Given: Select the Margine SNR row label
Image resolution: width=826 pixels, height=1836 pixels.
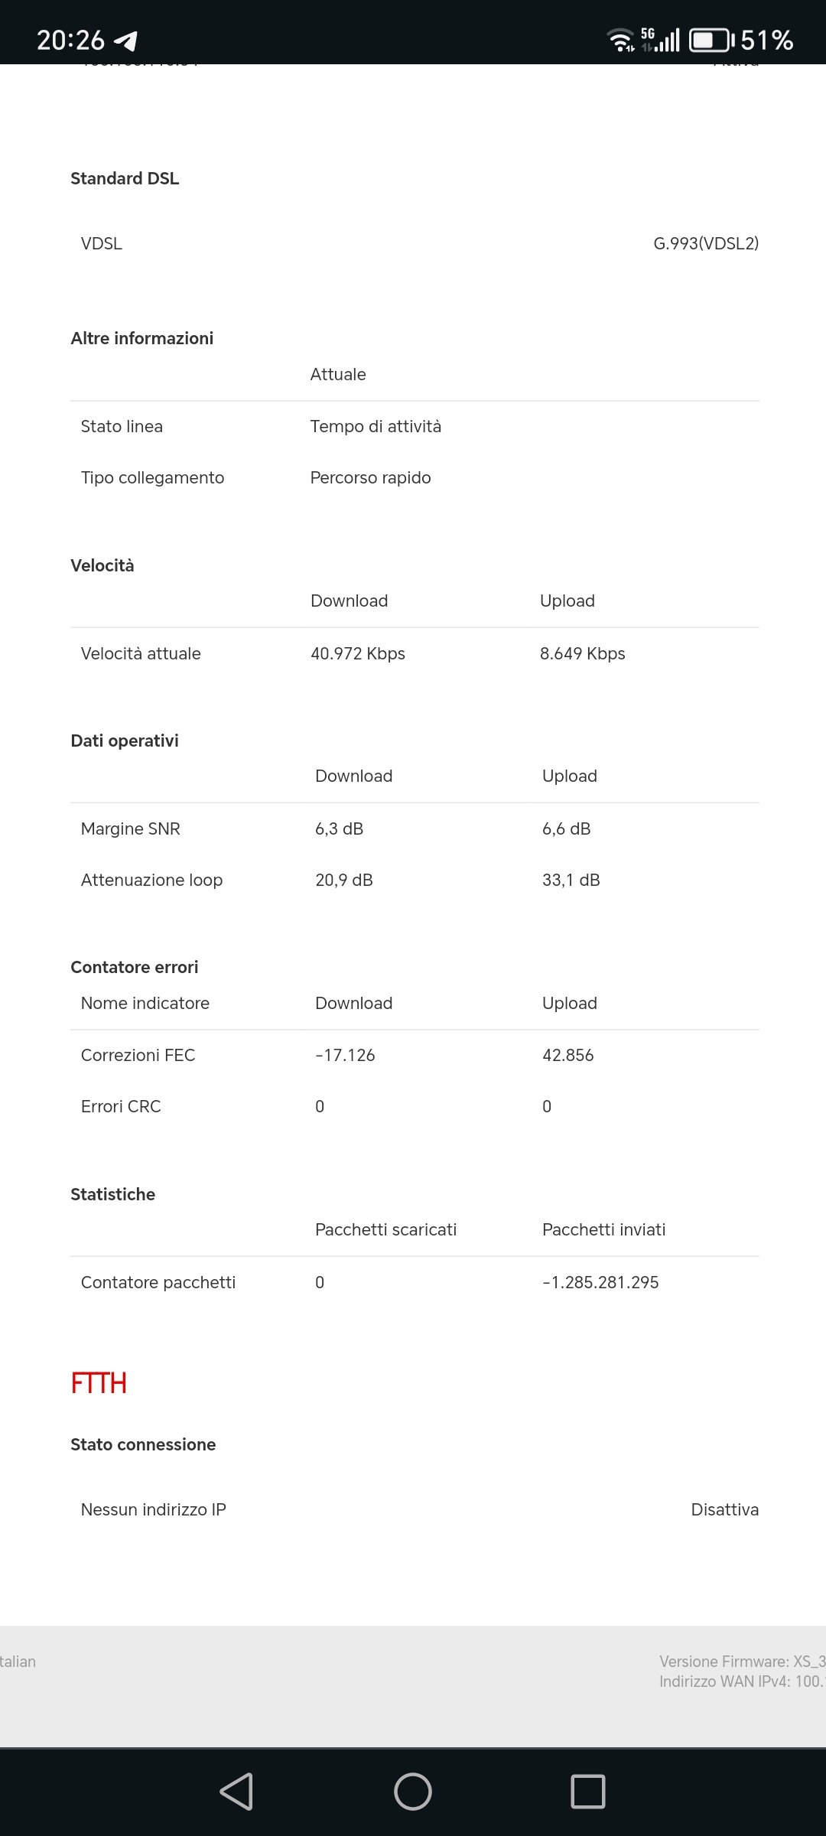Looking at the screenshot, I should (x=131, y=828).
